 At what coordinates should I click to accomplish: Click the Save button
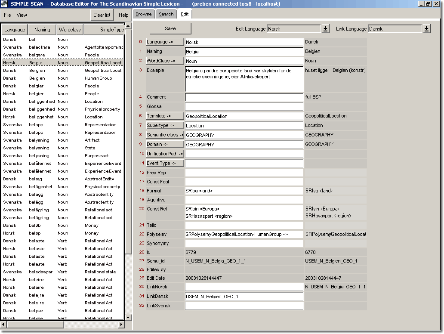(x=170, y=28)
